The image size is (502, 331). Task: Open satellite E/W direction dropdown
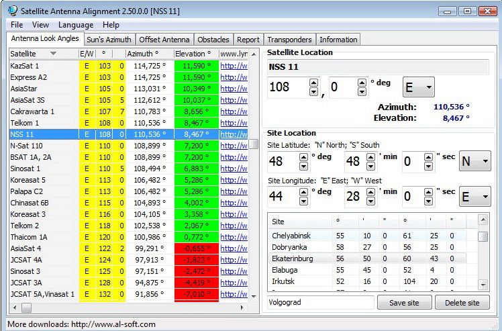click(x=418, y=87)
